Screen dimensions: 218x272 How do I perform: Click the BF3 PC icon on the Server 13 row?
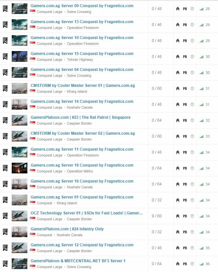click(5, 25)
